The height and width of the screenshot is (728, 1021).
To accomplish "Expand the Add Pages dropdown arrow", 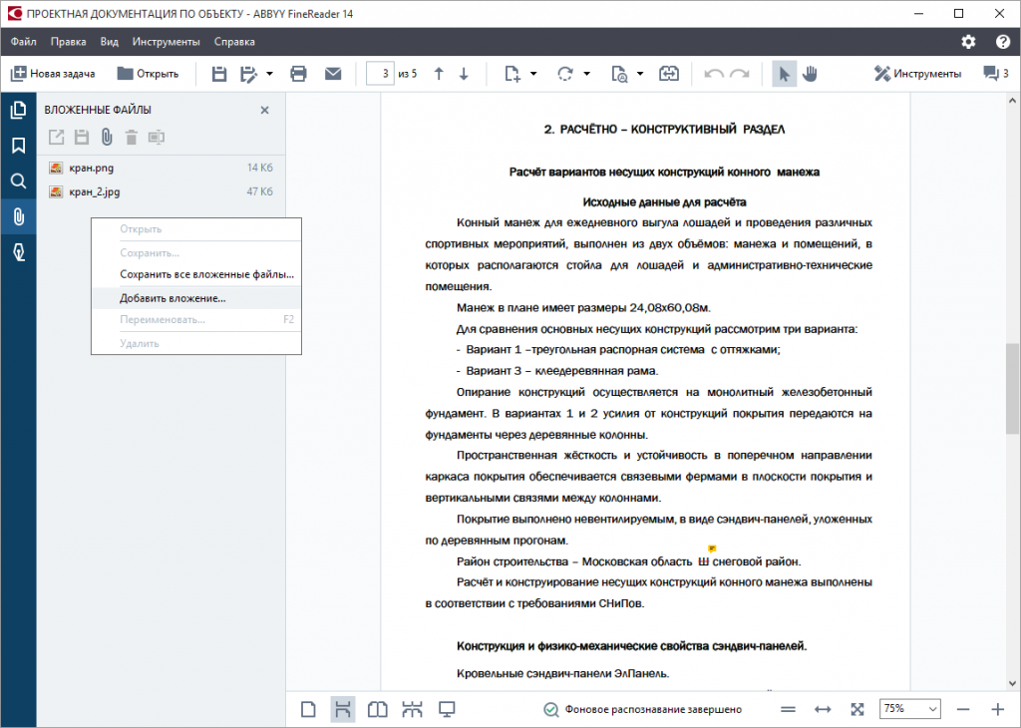I will pos(533,74).
